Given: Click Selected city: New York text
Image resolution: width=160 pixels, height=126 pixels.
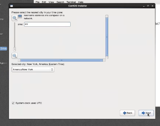Looking at the screenshot, I should point(38,64).
